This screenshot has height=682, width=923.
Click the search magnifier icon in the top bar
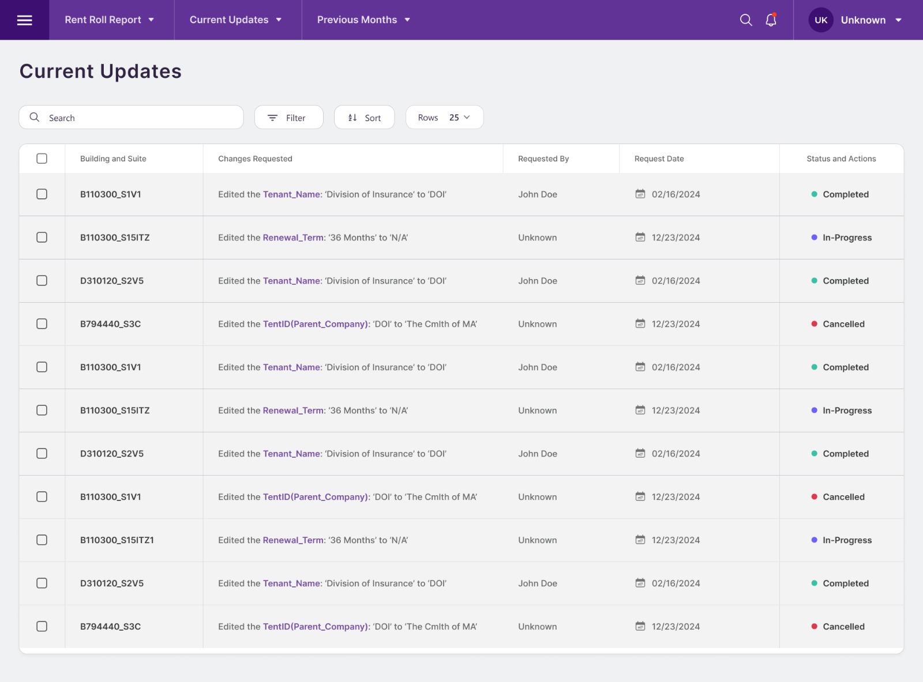point(746,20)
